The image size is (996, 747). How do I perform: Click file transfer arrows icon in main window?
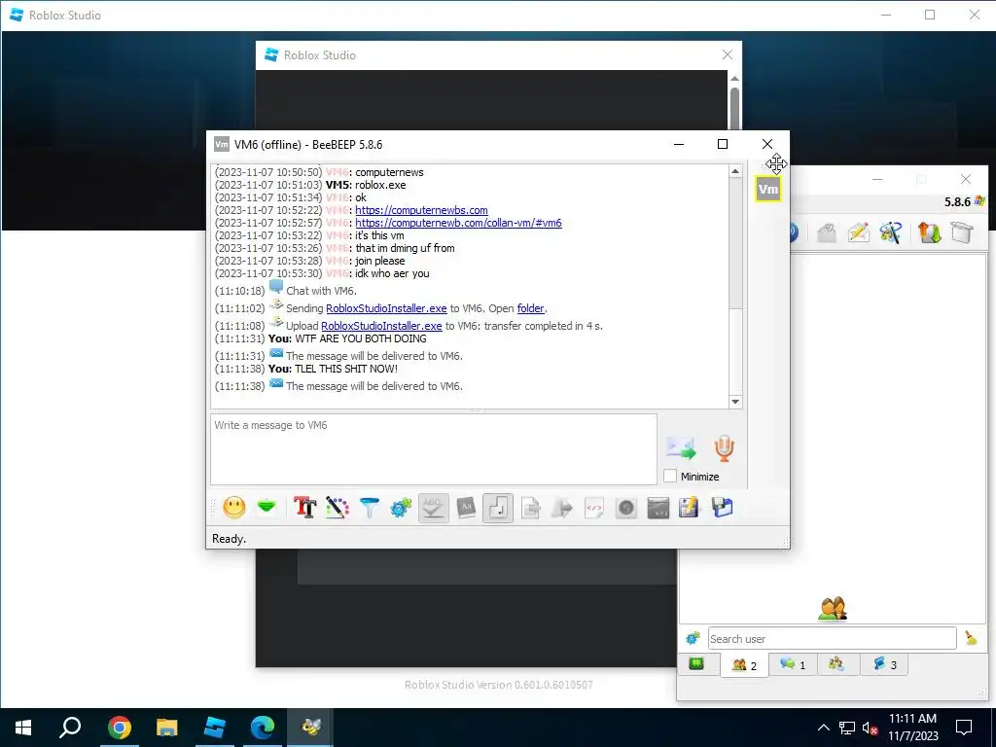(929, 232)
